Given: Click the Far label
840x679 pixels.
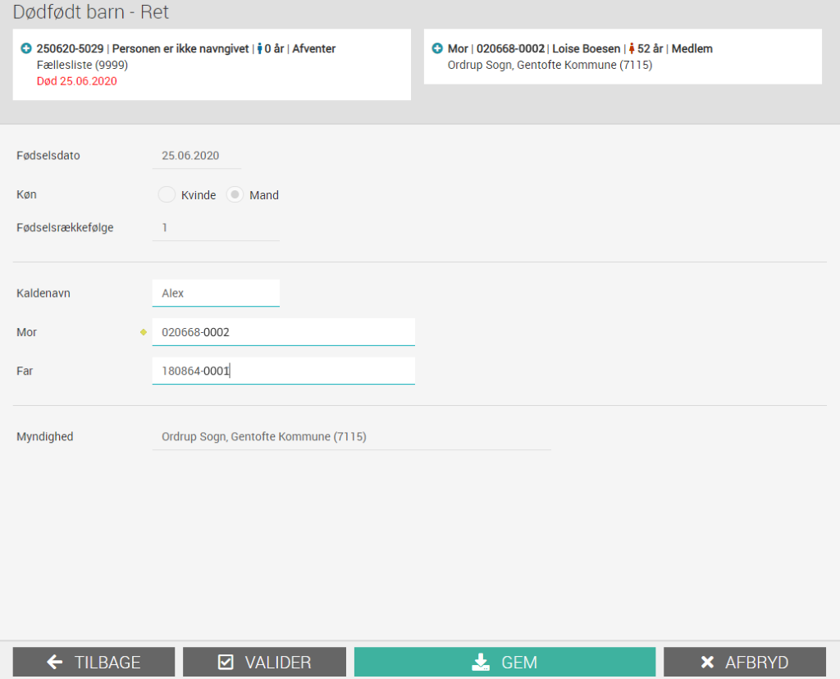Looking at the screenshot, I should point(25,371).
